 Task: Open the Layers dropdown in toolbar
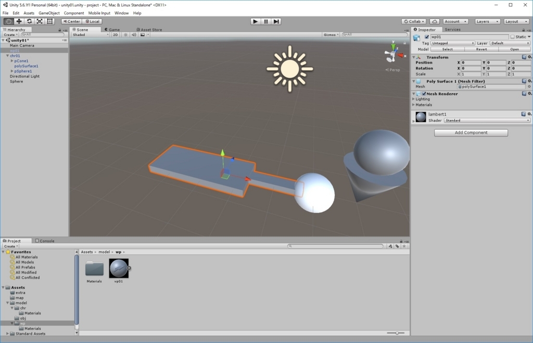tap(487, 21)
